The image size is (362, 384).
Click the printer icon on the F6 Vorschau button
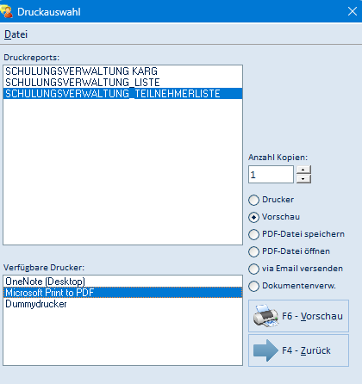(x=265, y=316)
